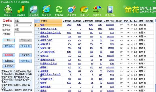Sort table by 广告 column header
The height and width of the screenshot is (92, 156).
[x=126, y=21]
